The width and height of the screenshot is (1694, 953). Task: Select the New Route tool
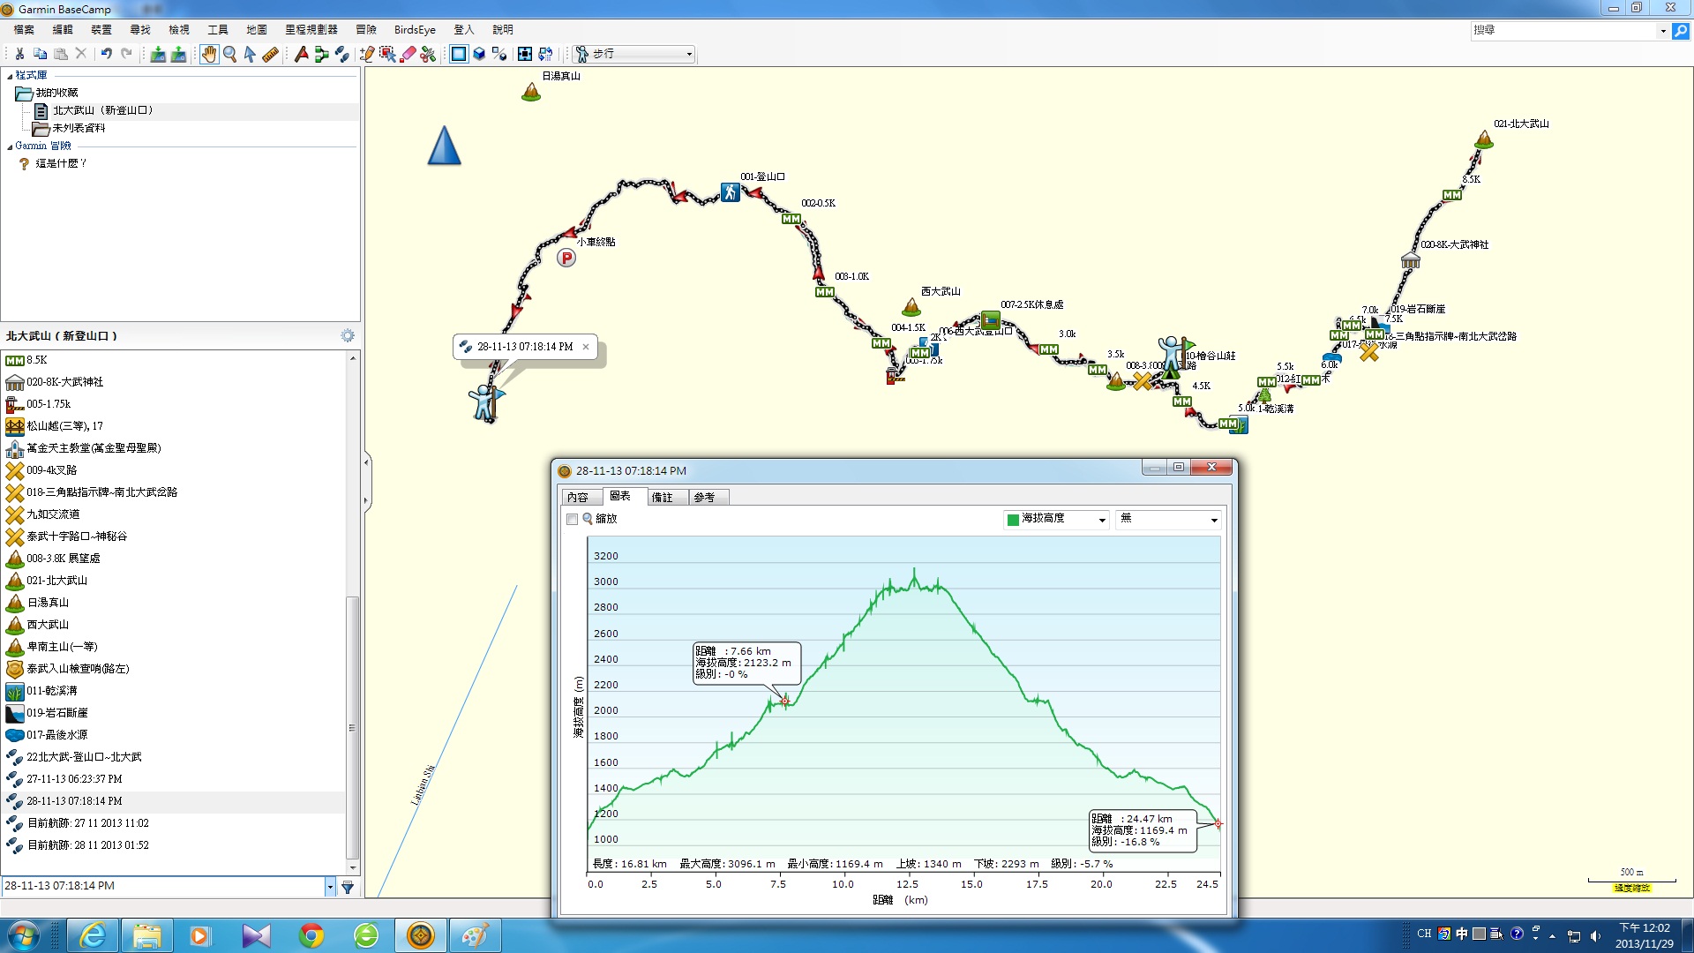pos(322,54)
